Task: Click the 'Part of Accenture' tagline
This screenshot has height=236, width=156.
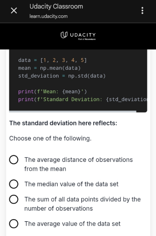Action: point(87,39)
